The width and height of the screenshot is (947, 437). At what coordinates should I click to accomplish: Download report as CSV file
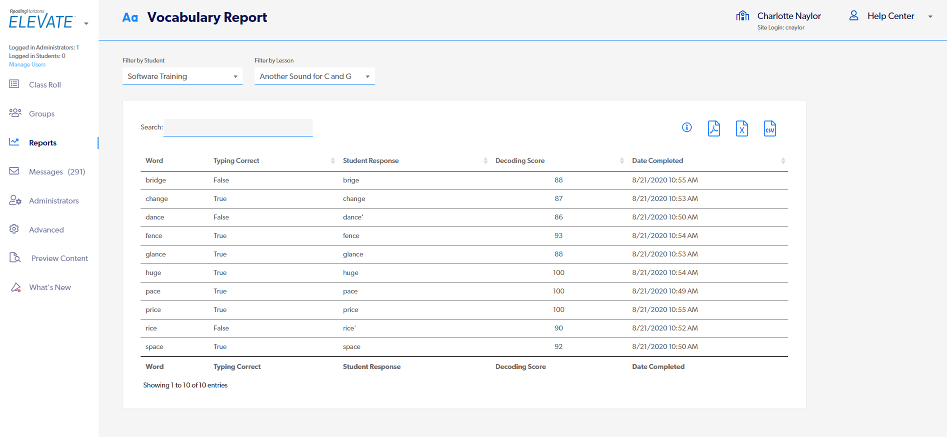770,128
